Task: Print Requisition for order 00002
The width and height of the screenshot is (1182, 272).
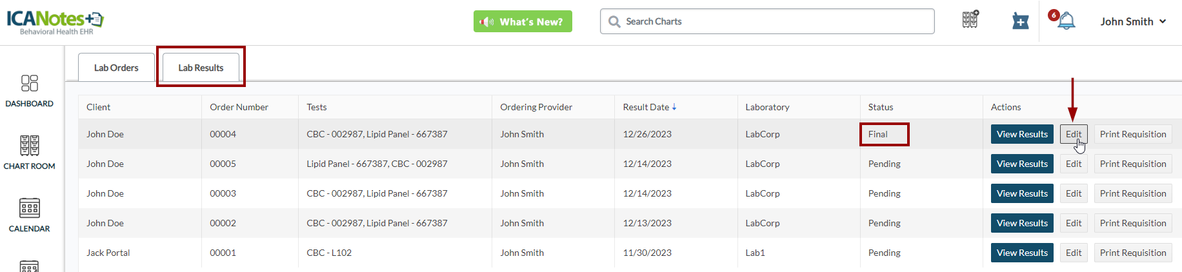Action: point(1133,223)
